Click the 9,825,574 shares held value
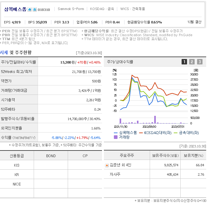Screen dimensions: 208x204 (171, 165)
